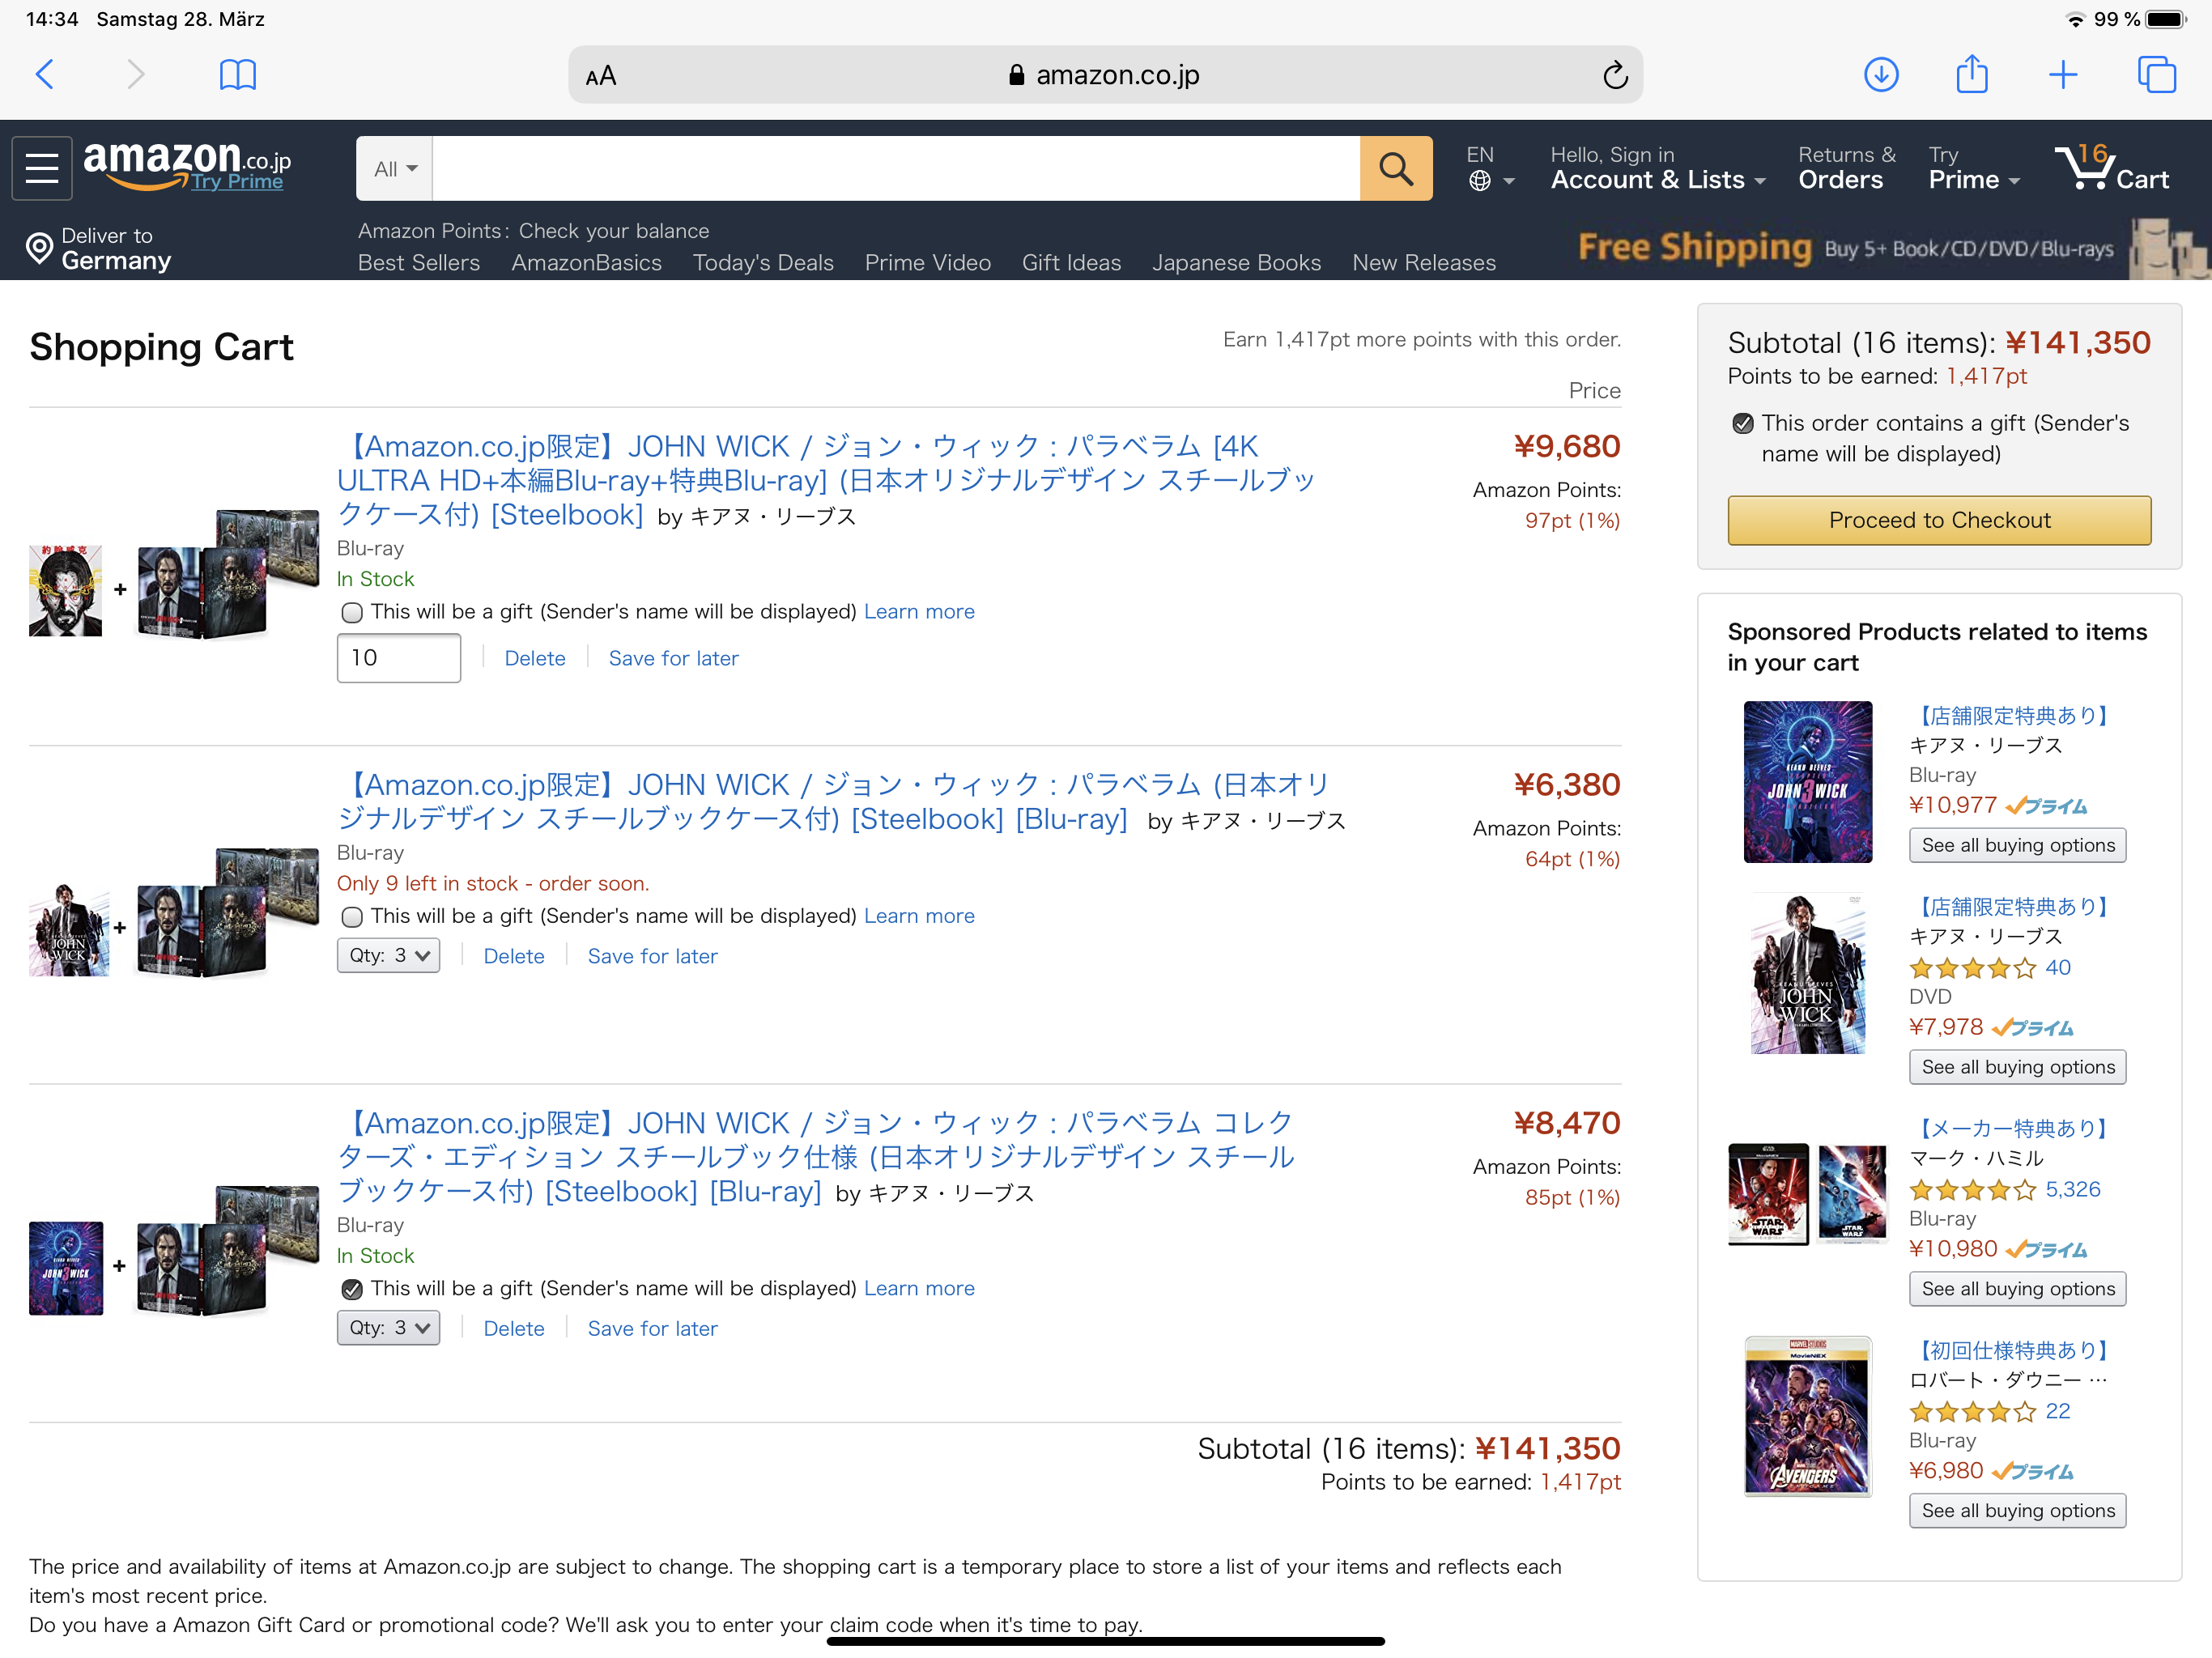Viewport: 2212px width, 1658px height.
Task: Tap the amazon.co.jp address bar
Action: (x=1104, y=75)
